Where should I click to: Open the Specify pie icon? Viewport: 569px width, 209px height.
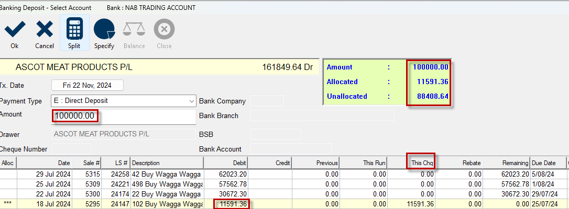104,29
